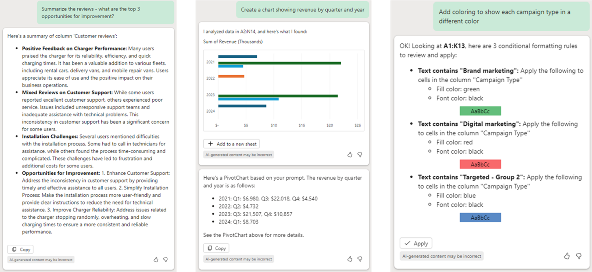The width and height of the screenshot is (592, 272).
Task: Like the PivotChart revenue list response
Action: tap(350, 259)
